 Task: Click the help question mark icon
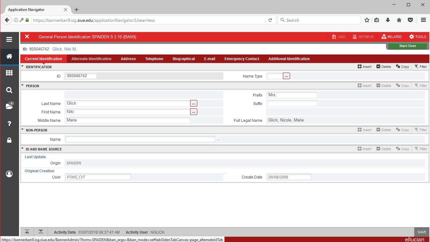pyautogui.click(x=9, y=124)
